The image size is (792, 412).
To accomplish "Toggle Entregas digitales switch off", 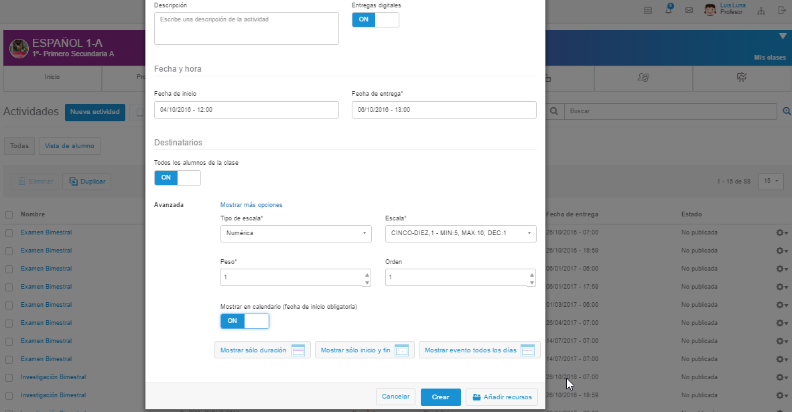I will (x=375, y=19).
